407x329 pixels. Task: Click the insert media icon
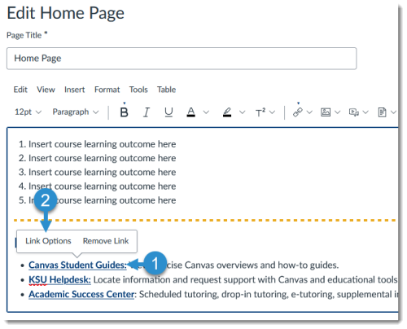[353, 112]
